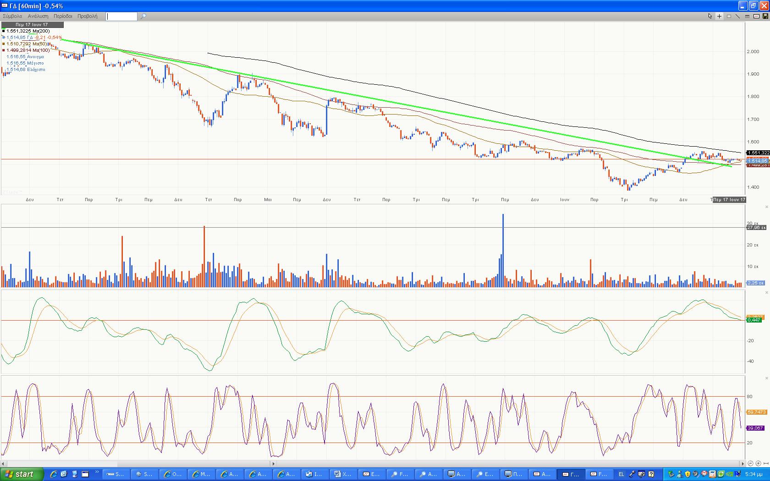Select the dashed horizontal lines tool
770x481 pixels.
[x=747, y=16]
